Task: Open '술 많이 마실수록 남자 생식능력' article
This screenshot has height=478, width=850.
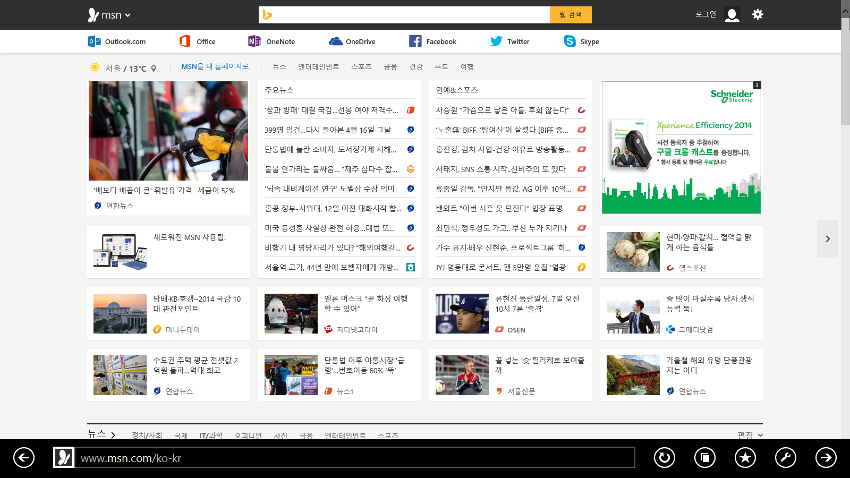Action: coord(710,304)
